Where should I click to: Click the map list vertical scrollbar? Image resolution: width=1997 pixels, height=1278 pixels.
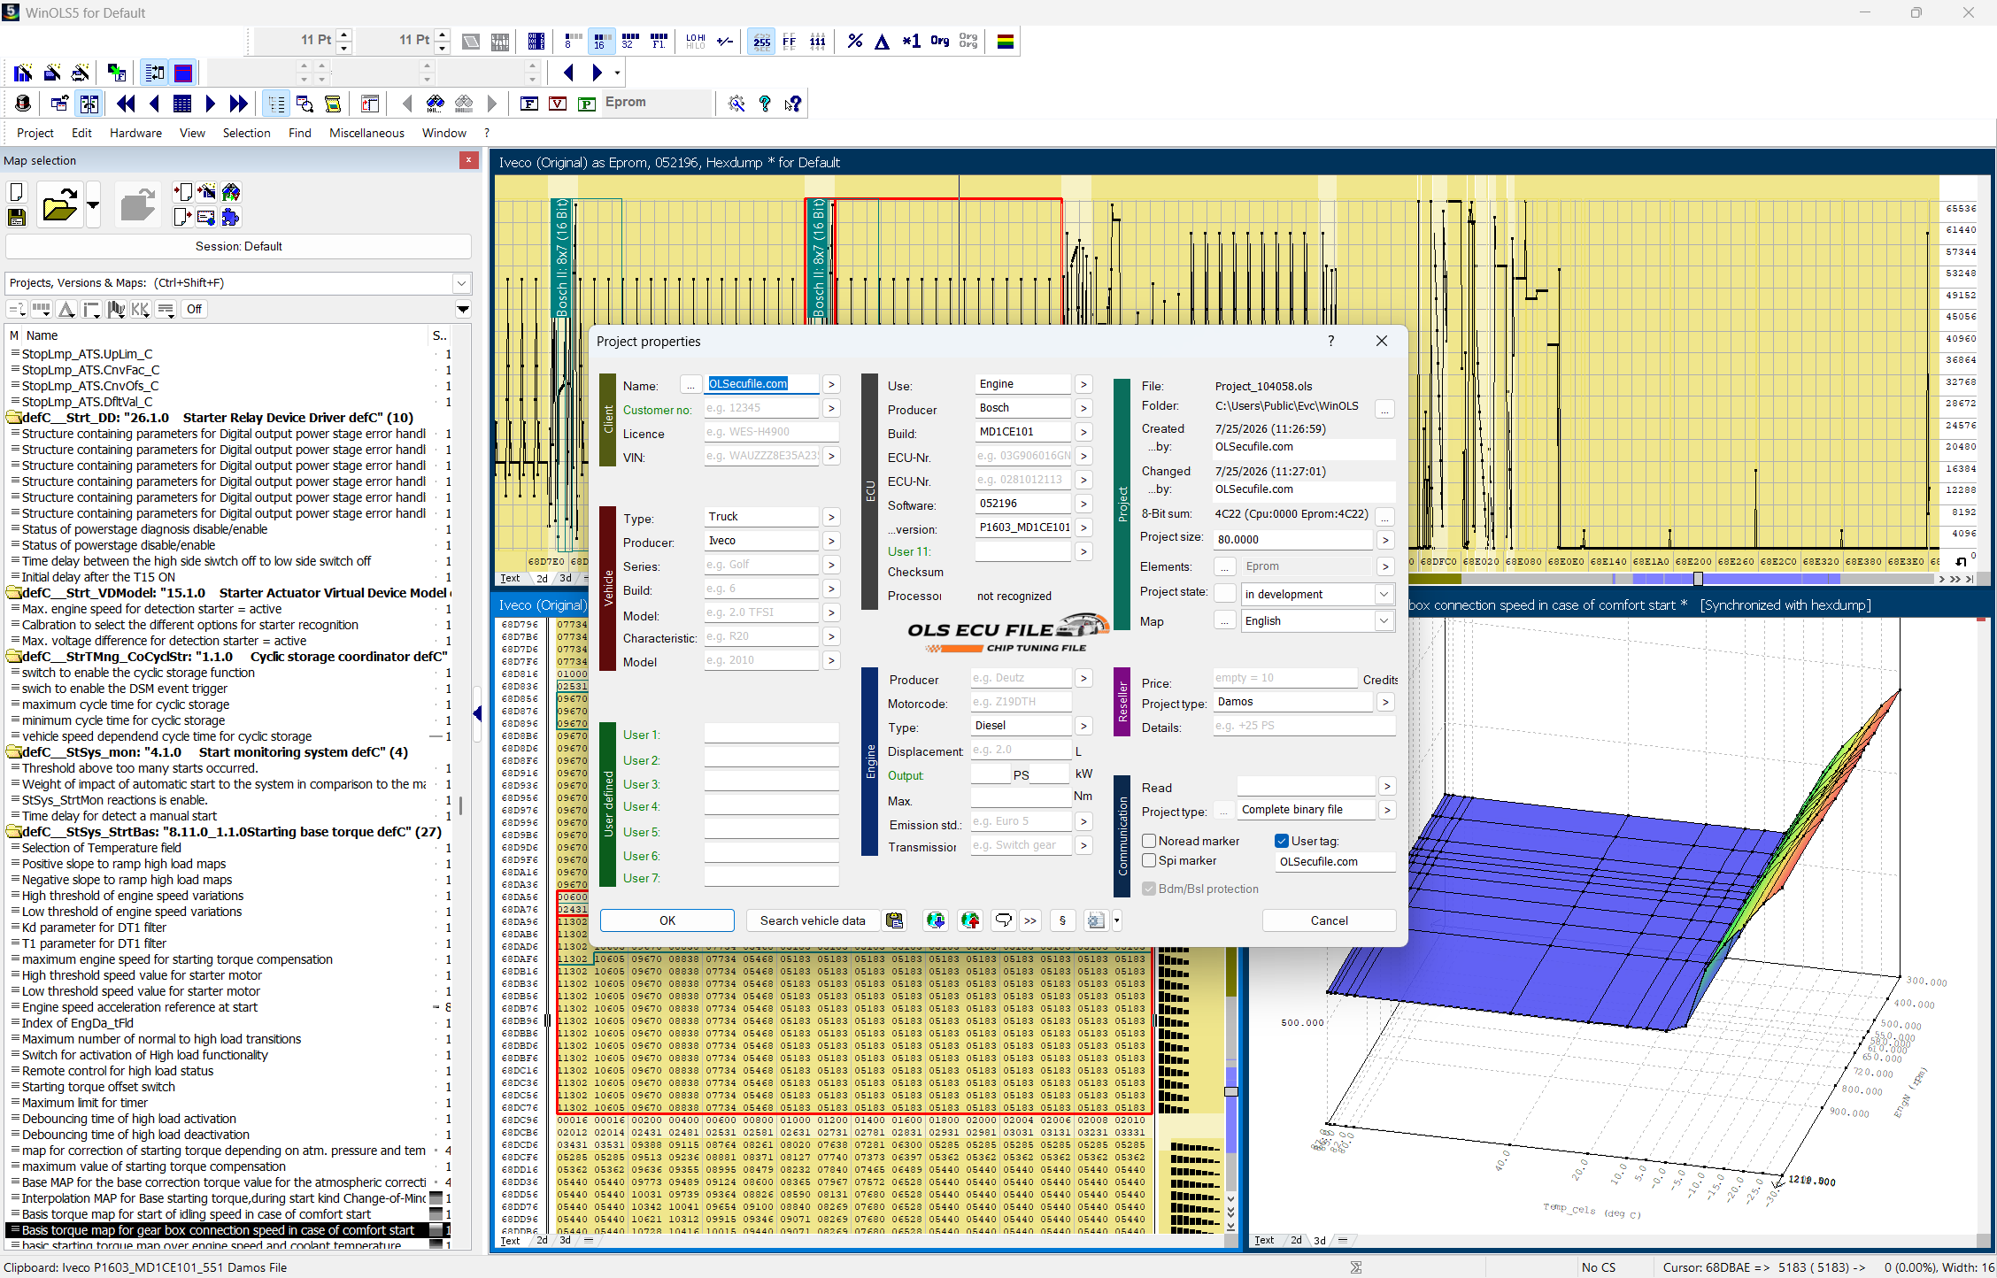(460, 805)
